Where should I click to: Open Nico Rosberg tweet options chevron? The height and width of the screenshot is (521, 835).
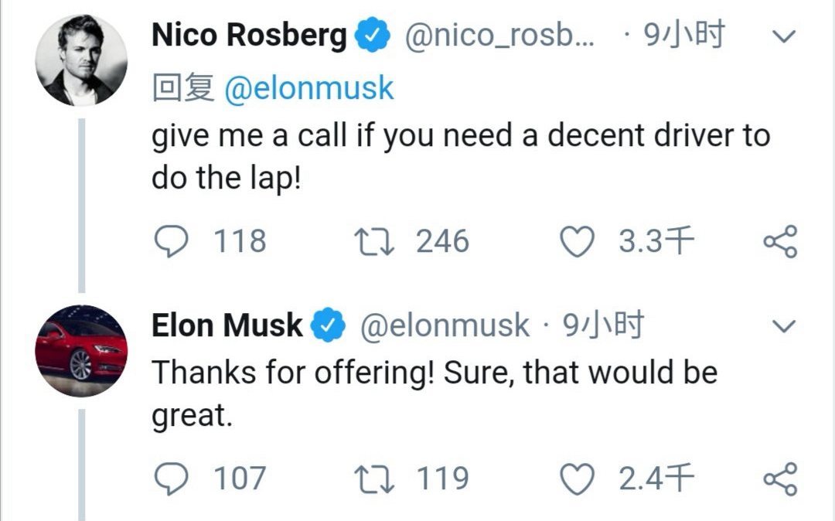784,37
